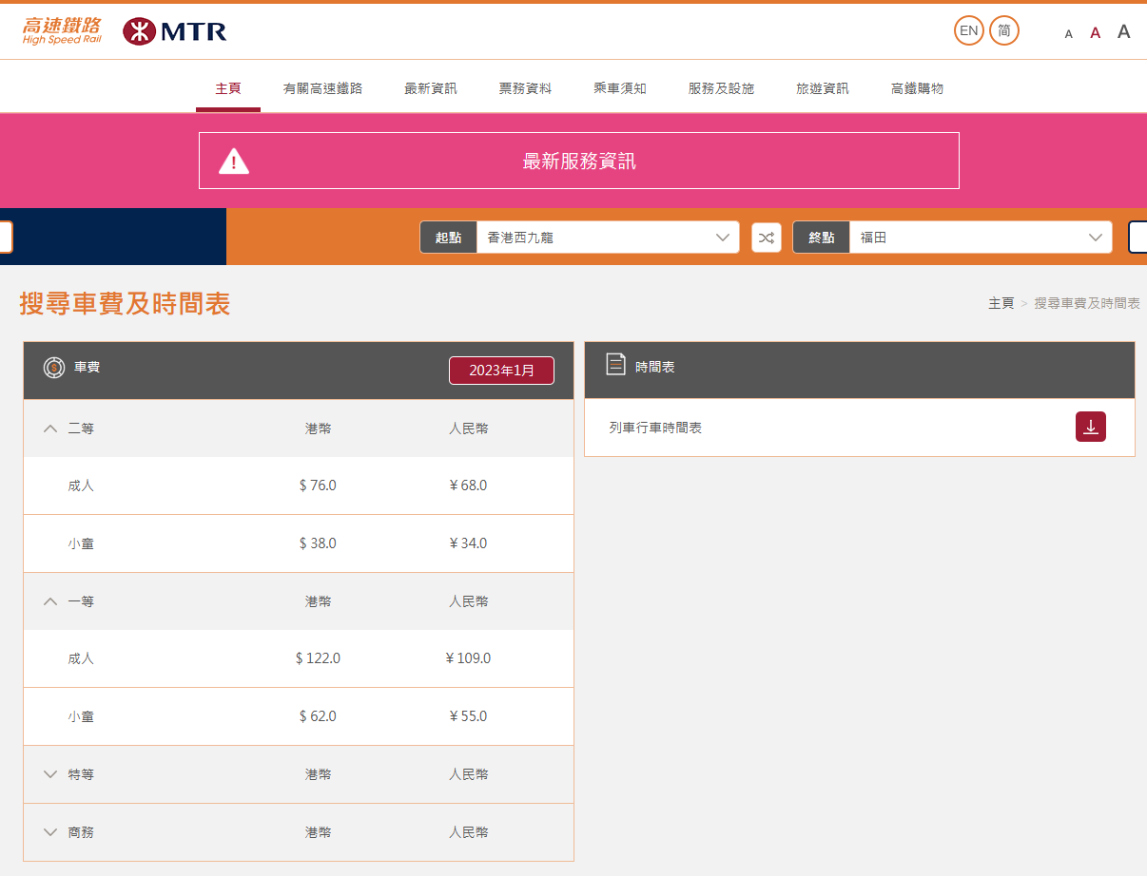Switch to Simplified Chinese via 简 icon
1147x876 pixels.
point(1003,30)
